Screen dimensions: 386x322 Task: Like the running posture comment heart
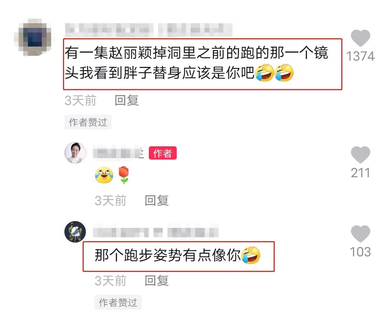(360, 234)
